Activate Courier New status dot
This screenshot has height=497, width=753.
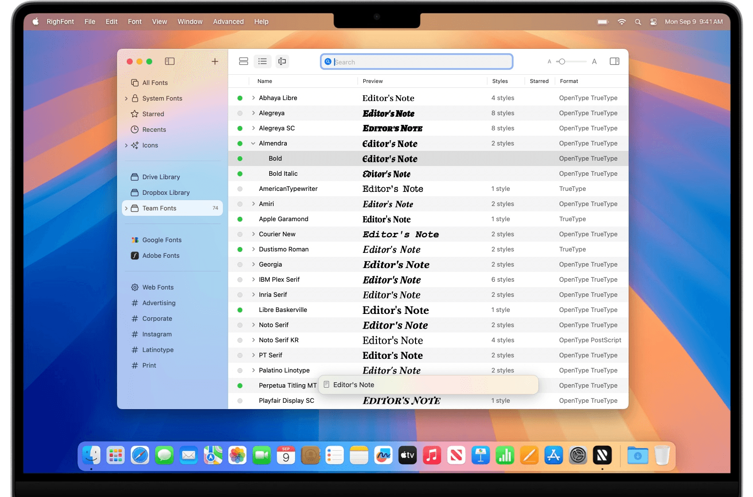240,234
